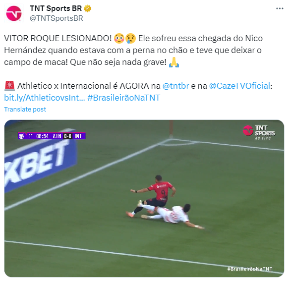Click the crying face emoji
This screenshot has width=288, height=281.
point(130,38)
